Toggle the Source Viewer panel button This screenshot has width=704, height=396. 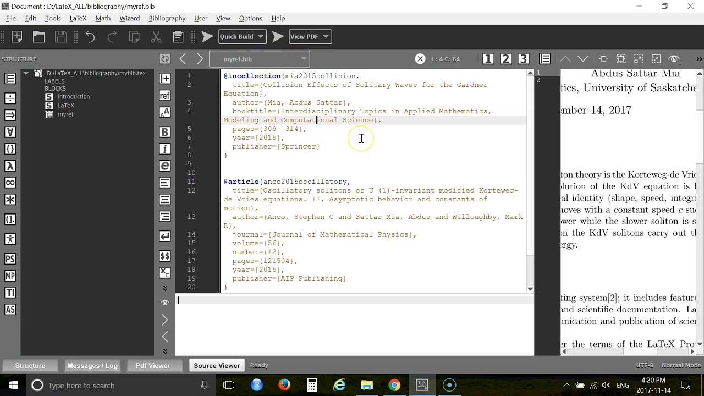(217, 365)
